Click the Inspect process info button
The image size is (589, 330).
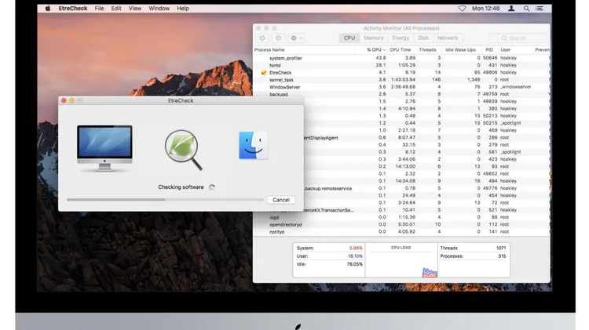pyautogui.click(x=278, y=38)
